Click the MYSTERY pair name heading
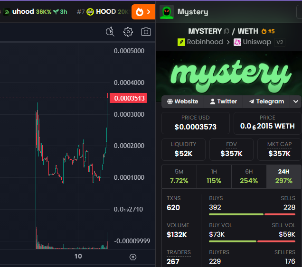 pyautogui.click(x=205, y=31)
